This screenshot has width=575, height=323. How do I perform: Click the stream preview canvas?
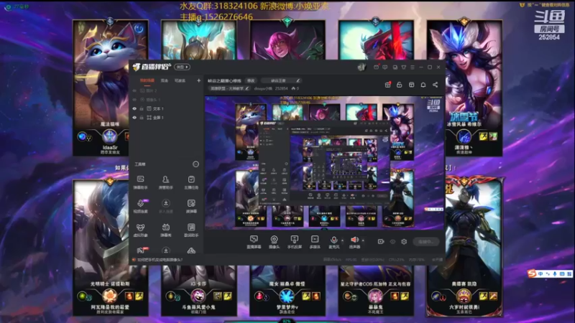point(324,163)
